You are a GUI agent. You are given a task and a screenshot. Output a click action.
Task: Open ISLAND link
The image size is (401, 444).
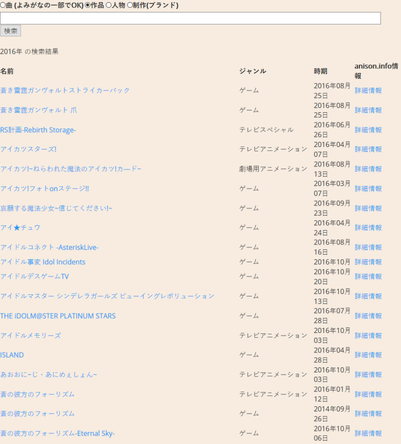tap(12, 355)
